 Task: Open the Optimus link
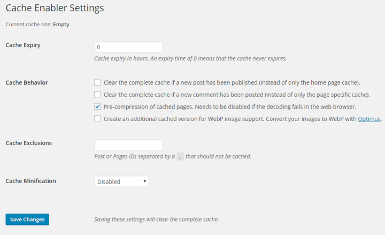(x=369, y=119)
